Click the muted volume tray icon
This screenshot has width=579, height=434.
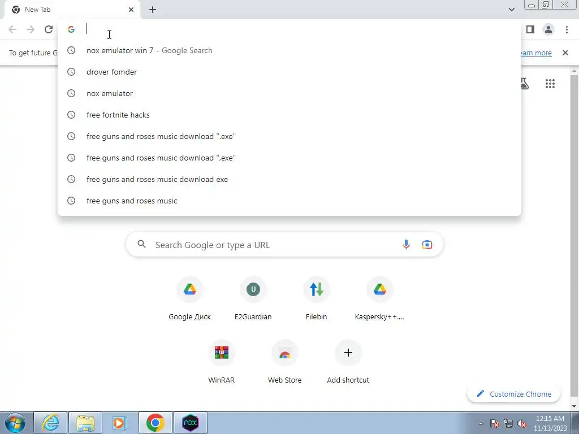tap(522, 423)
